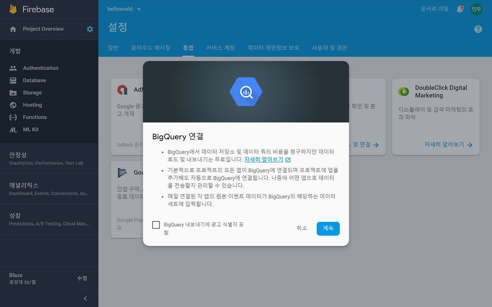Click the home icon next to Project Overview
Image resolution: width=492 pixels, height=307 pixels.
tap(13, 29)
